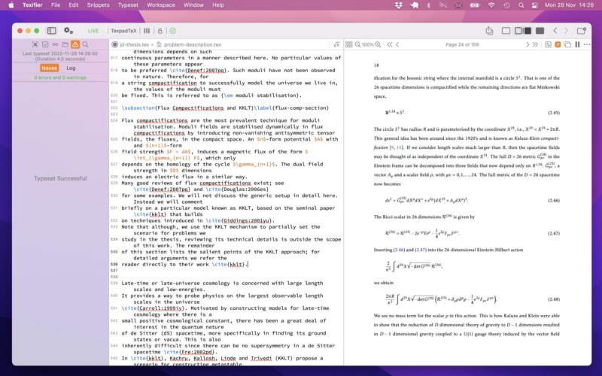Open the outline view sidebar icon
This screenshot has height=376, width=602.
pyautogui.click(x=35, y=44)
